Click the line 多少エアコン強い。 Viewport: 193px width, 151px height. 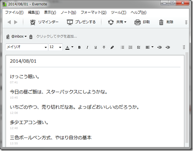tap(30, 122)
